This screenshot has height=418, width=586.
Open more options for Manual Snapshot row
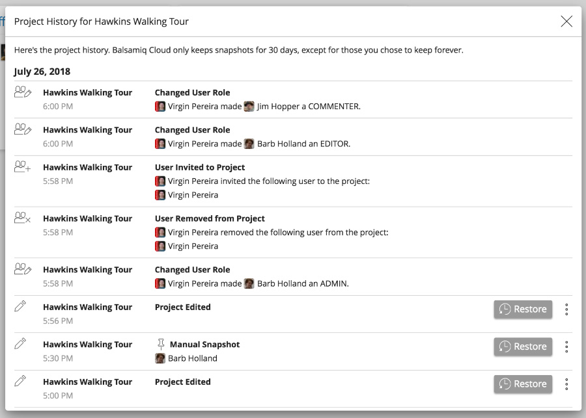click(566, 347)
